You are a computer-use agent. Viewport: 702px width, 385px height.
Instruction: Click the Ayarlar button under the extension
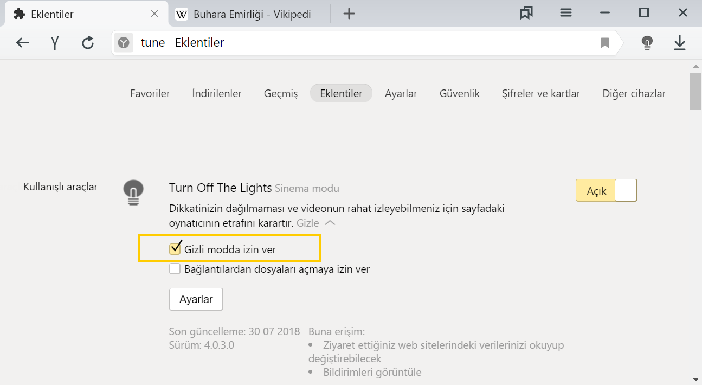pos(196,299)
